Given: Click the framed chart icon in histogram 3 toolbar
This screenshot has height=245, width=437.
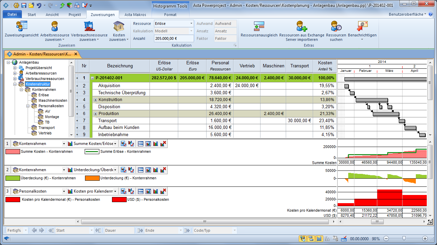Looking at the screenshot, I should [148, 191].
